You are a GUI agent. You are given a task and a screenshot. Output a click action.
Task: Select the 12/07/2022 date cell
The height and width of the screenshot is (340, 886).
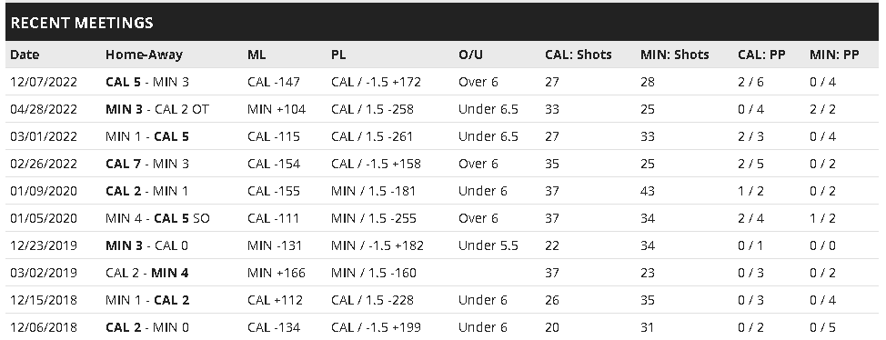pos(44,82)
